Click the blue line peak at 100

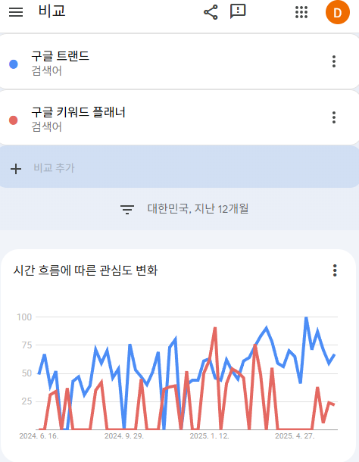(x=306, y=318)
